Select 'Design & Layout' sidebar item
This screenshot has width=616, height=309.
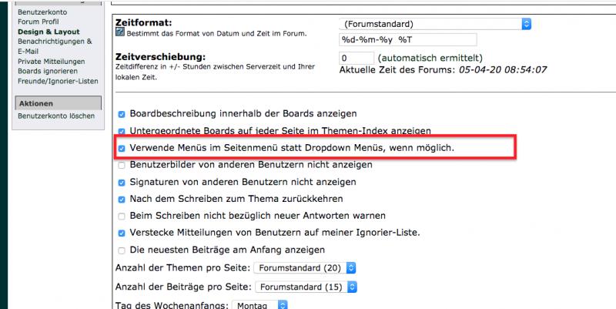(x=49, y=32)
